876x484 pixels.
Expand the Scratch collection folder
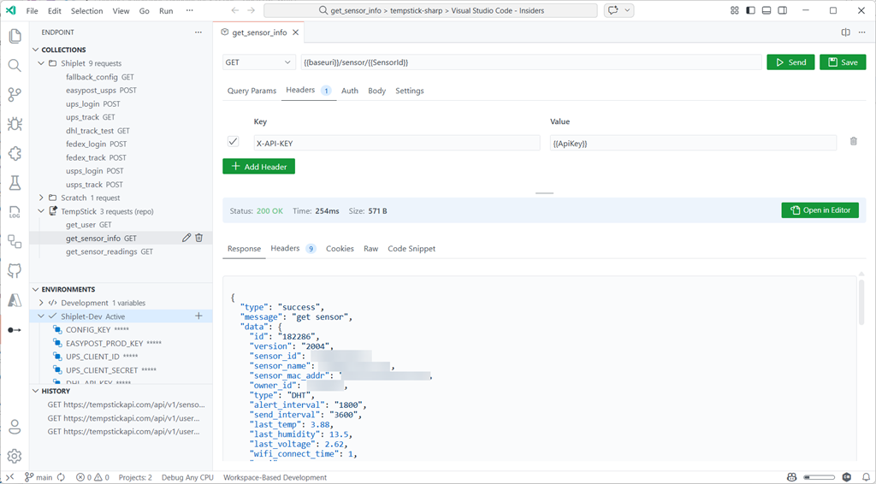[41, 198]
